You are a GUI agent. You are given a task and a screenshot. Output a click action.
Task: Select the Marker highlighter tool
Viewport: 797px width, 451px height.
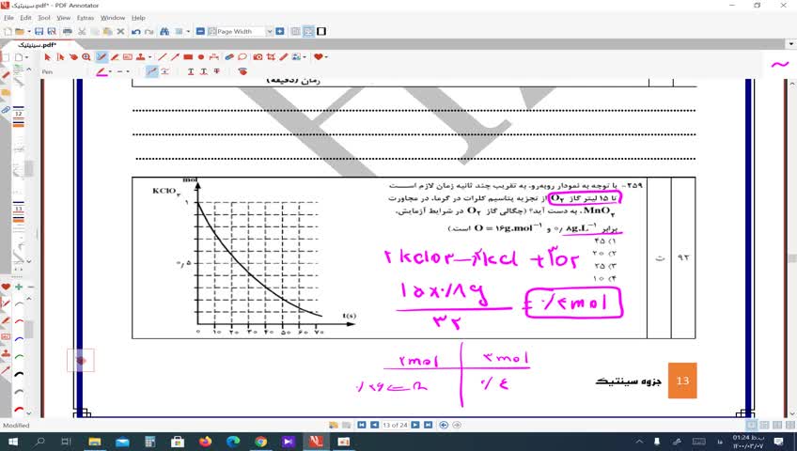click(x=115, y=57)
